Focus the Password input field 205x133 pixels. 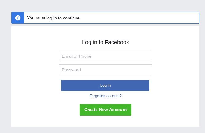point(105,70)
